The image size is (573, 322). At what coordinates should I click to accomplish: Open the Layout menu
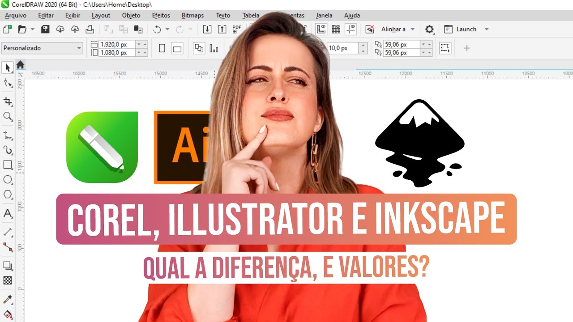[x=101, y=15]
